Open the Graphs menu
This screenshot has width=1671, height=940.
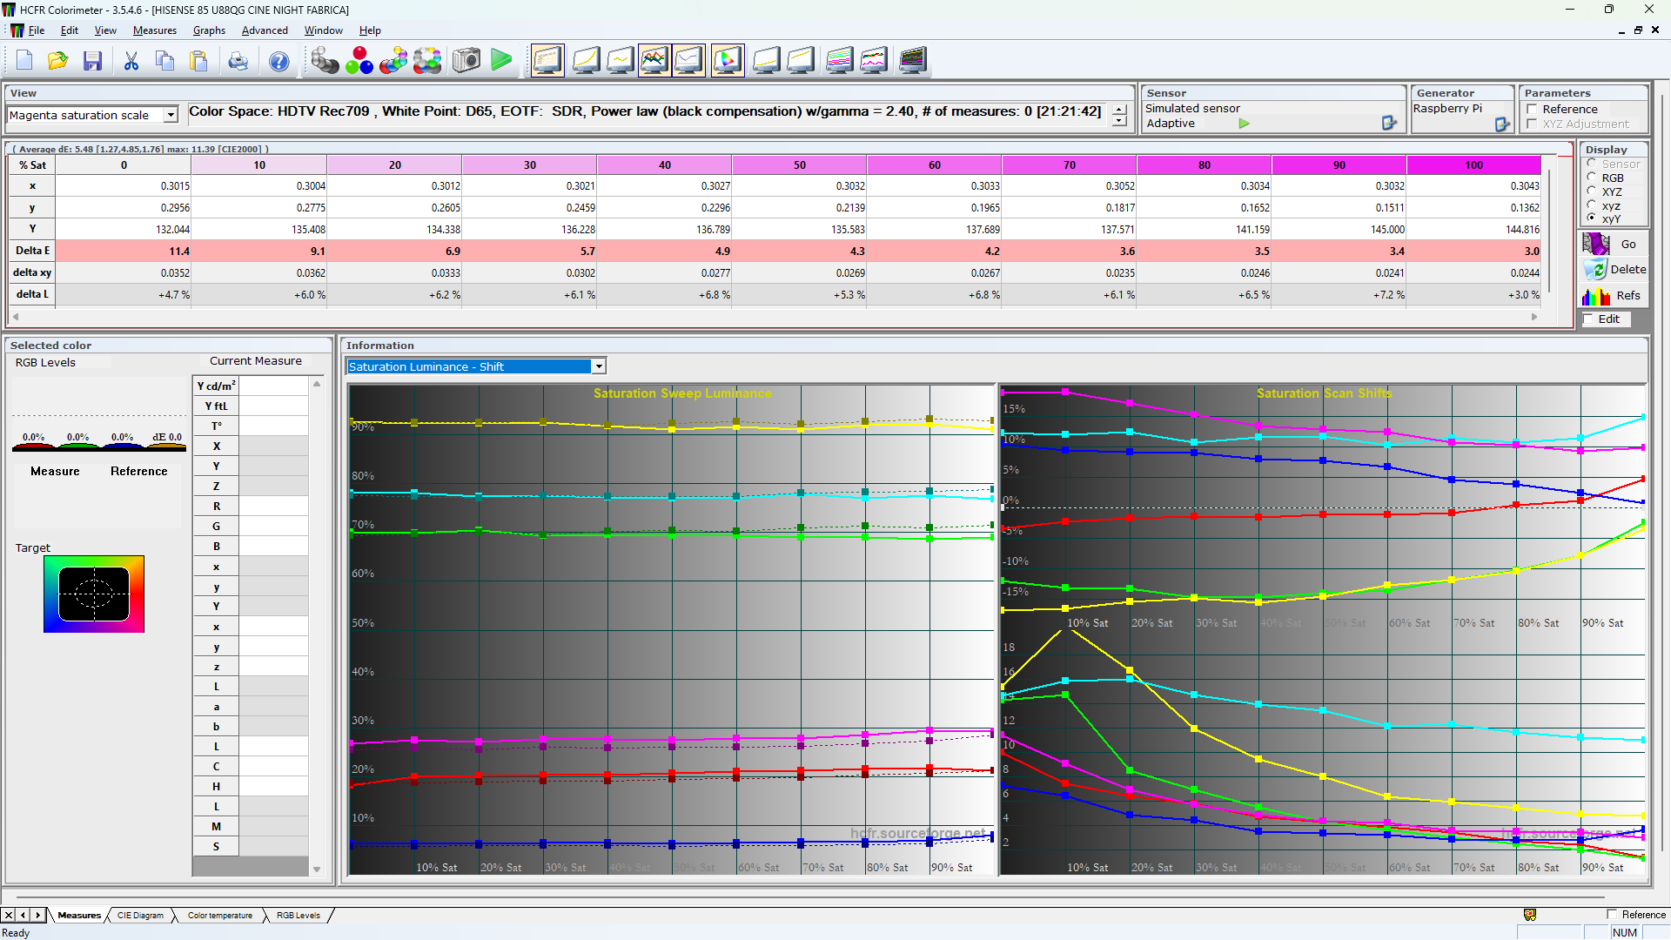(209, 30)
